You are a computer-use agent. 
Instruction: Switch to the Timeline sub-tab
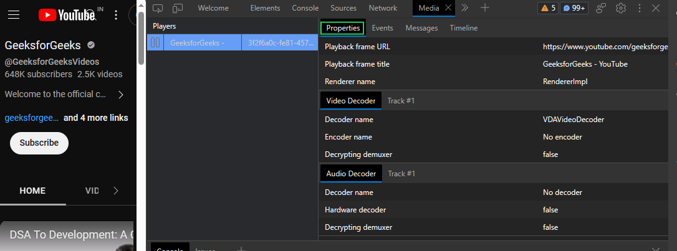(x=464, y=28)
